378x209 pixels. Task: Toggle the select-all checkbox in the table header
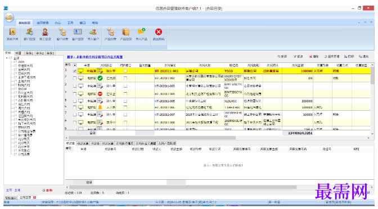pyautogui.click(x=75, y=65)
